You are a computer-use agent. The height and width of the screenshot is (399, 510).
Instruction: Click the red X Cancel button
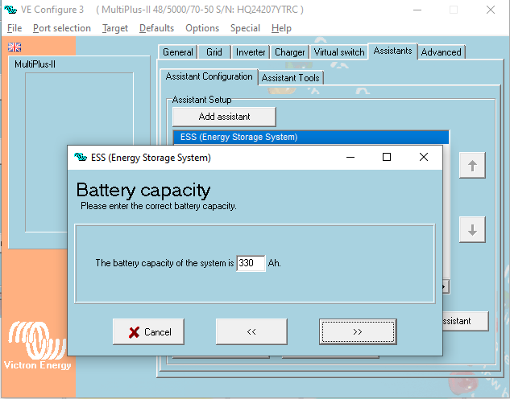[x=148, y=331]
